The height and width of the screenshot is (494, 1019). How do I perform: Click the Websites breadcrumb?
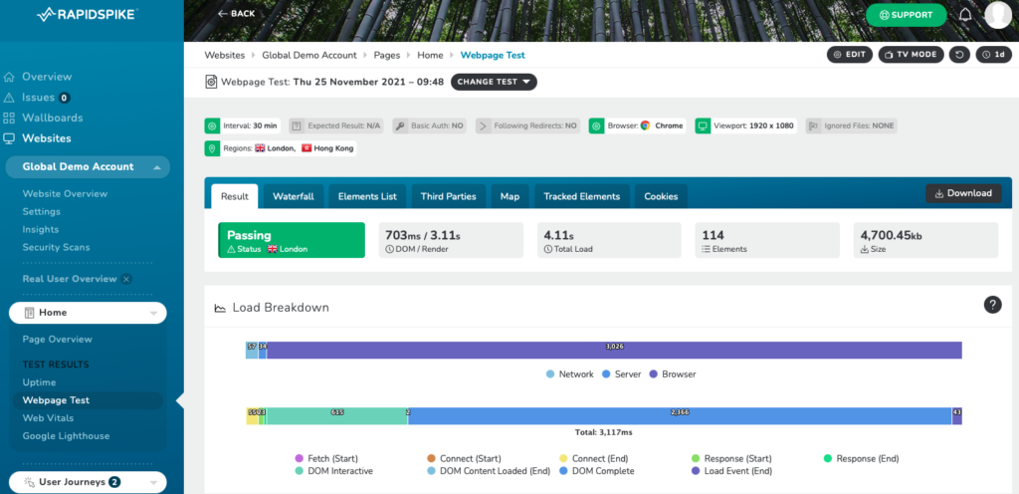[225, 55]
